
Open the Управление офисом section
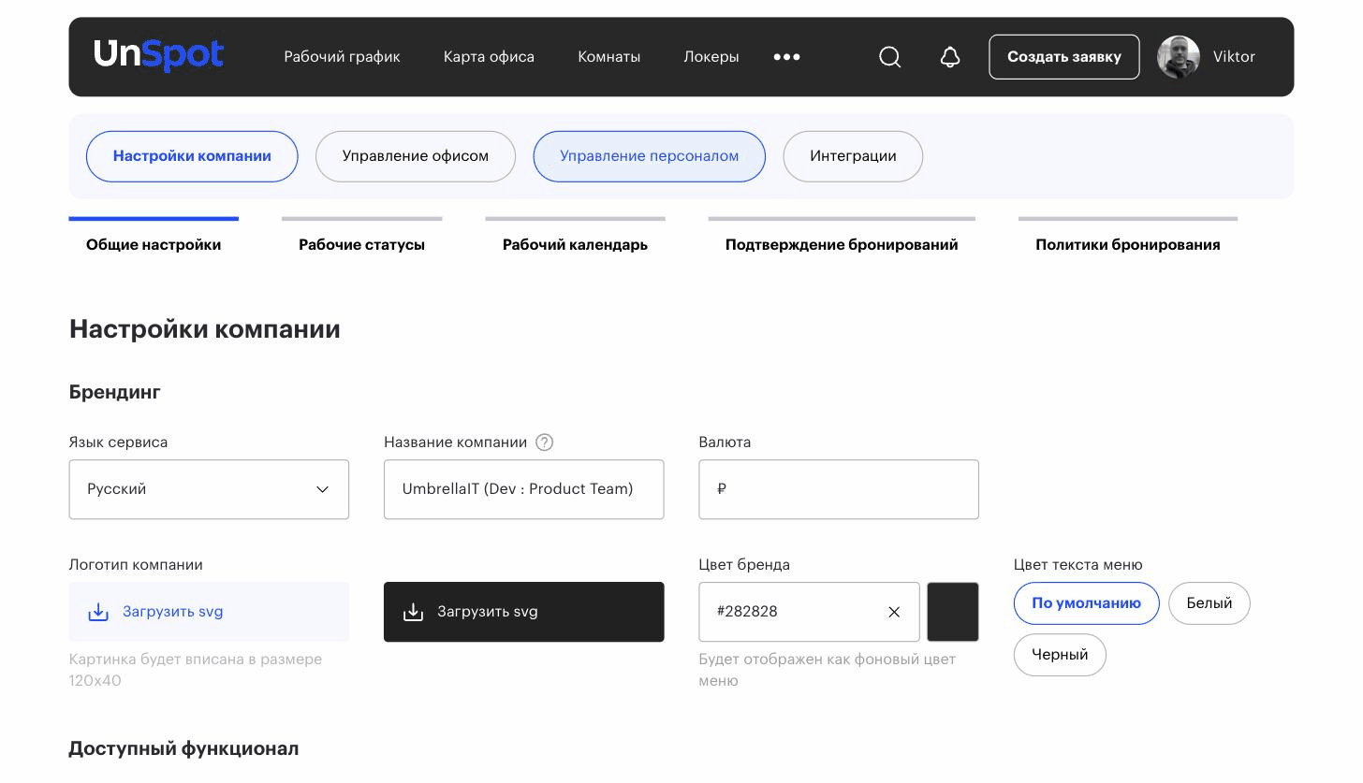pyautogui.click(x=416, y=156)
